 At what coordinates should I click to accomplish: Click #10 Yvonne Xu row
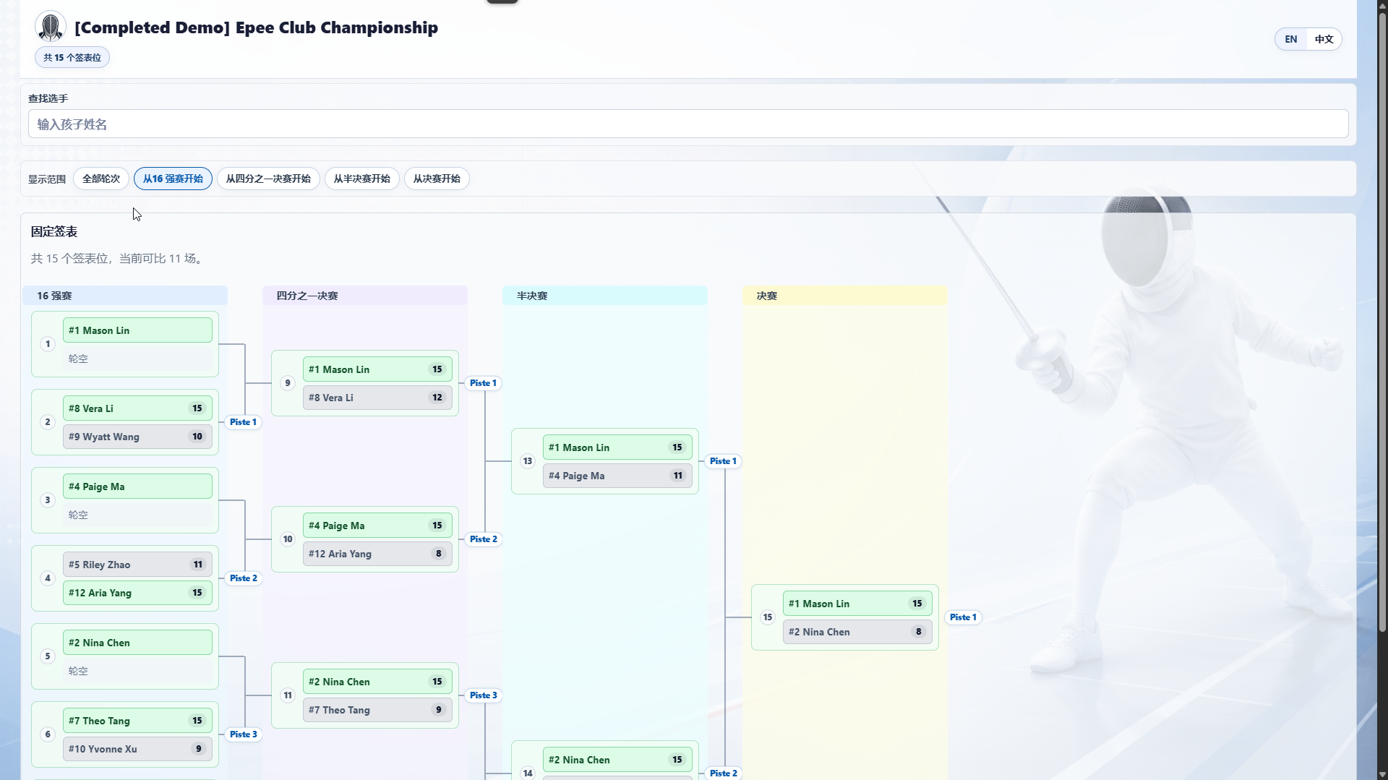[137, 749]
